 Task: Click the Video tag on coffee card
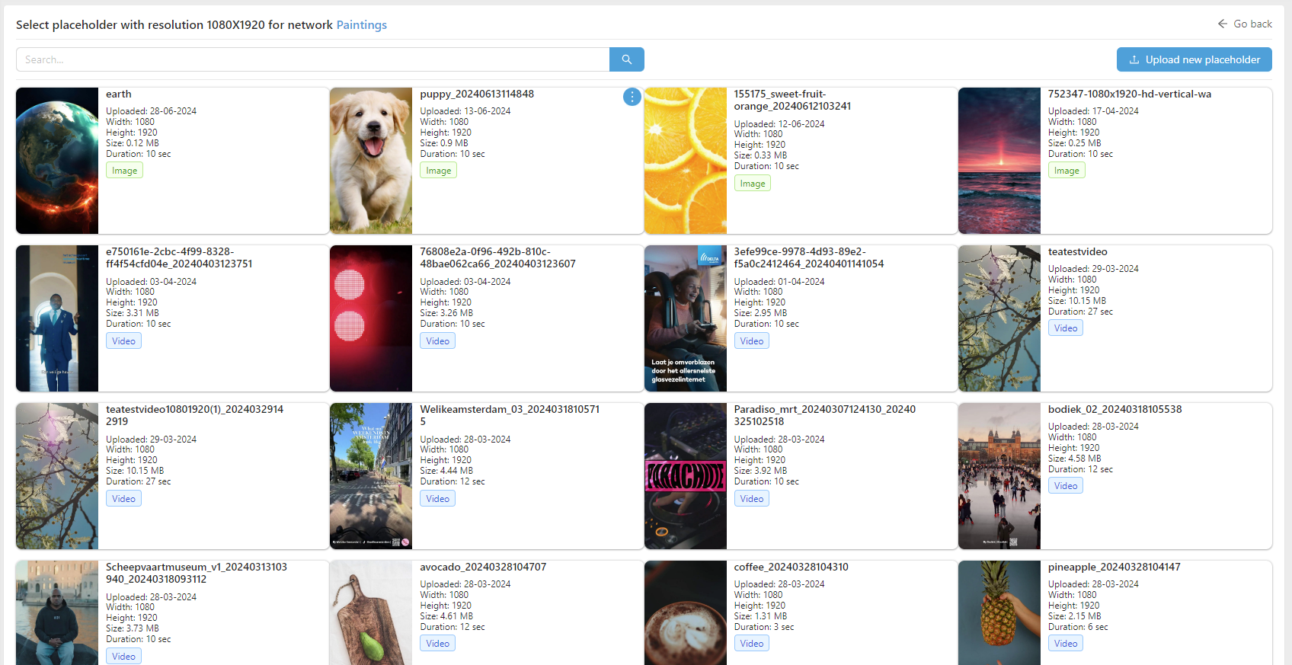751,644
